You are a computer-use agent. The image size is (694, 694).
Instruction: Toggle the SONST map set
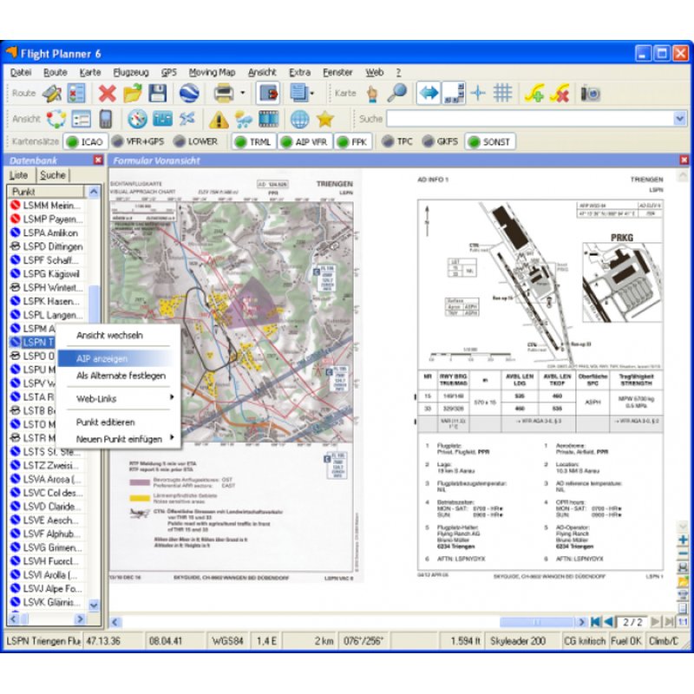(x=490, y=142)
